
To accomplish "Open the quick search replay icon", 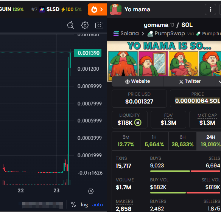I will 71,25.
